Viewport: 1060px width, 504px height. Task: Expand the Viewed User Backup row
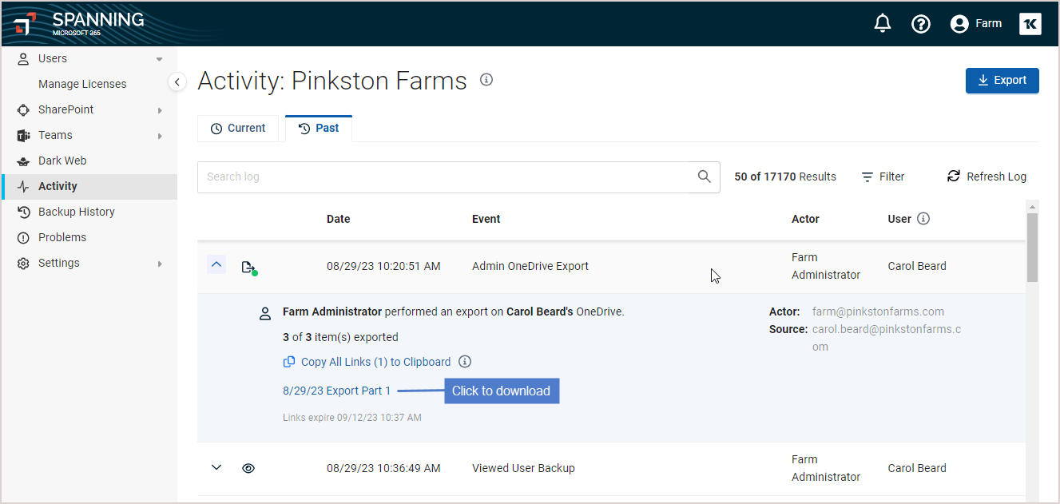(216, 467)
